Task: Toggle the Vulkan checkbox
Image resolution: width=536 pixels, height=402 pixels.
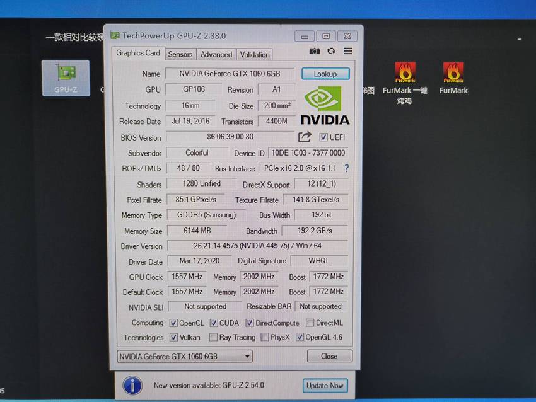Action: tap(173, 338)
